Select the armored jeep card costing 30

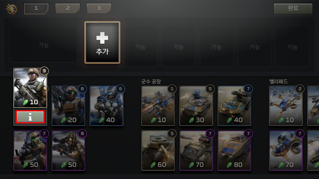click(x=196, y=105)
